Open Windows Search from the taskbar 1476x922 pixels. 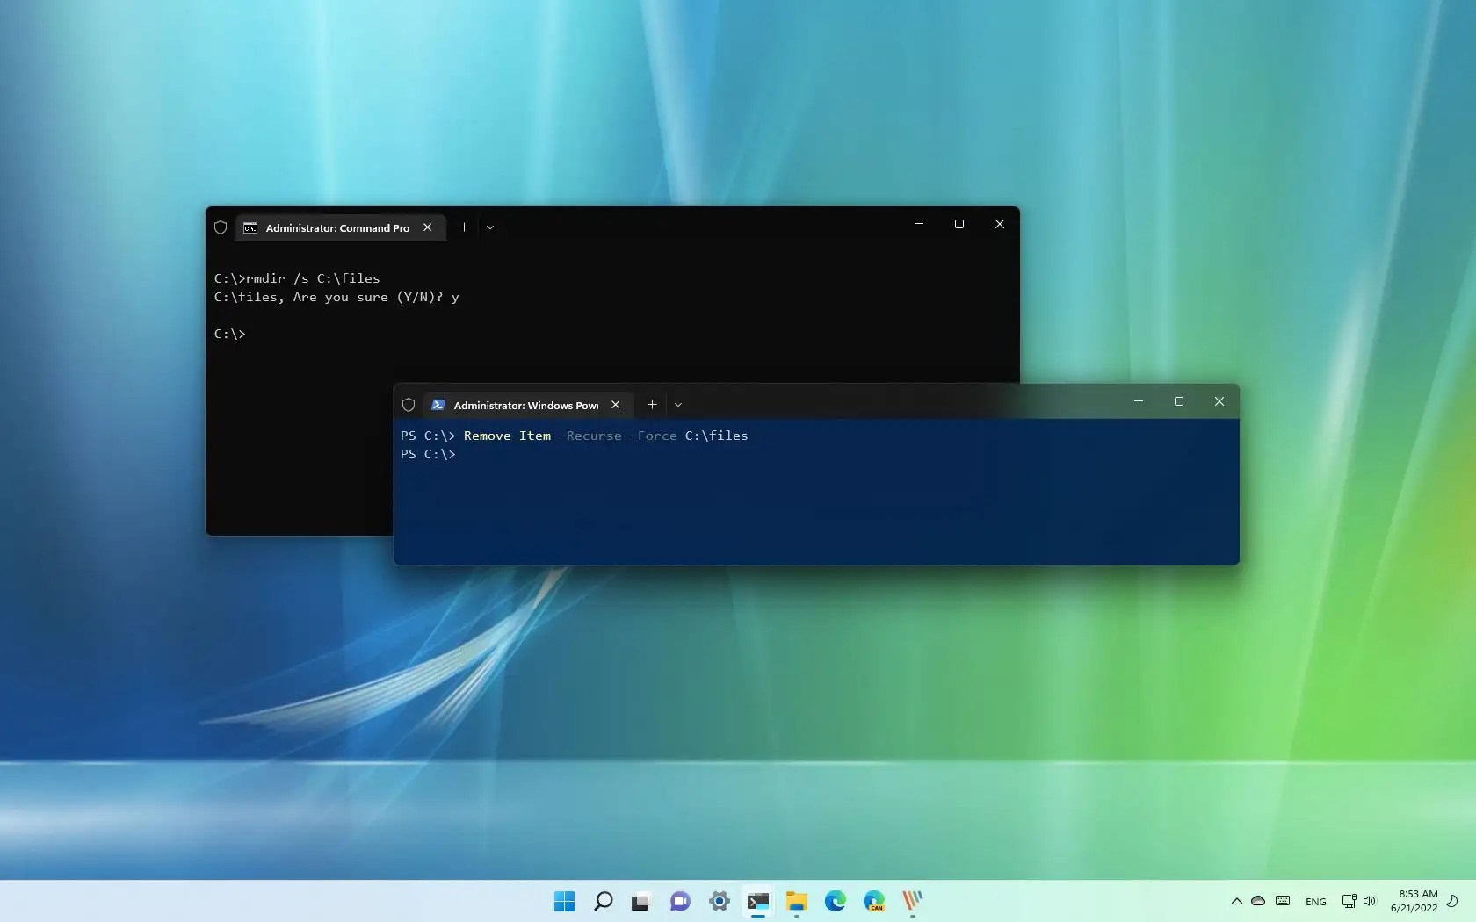point(603,902)
